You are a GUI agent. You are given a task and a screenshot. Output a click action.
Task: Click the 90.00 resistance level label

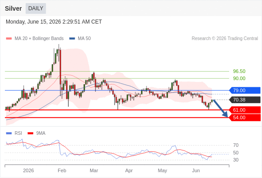tap(239, 78)
